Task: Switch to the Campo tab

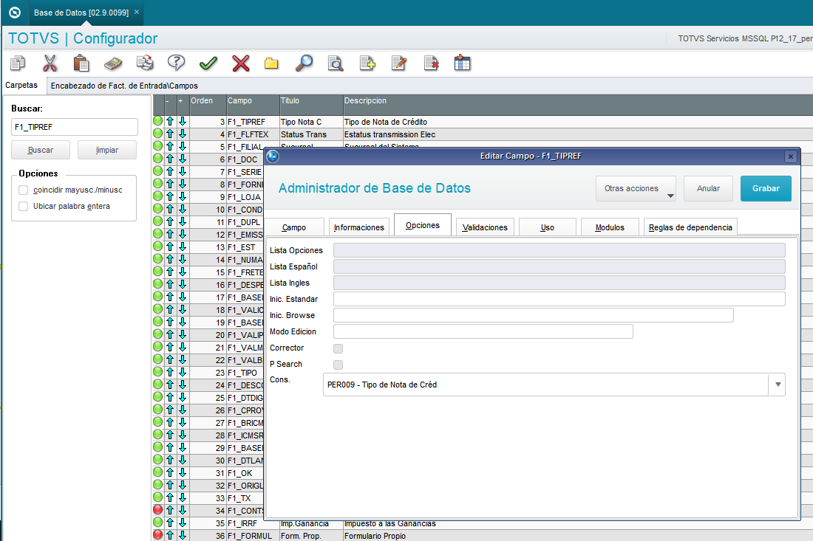Action: tap(294, 227)
